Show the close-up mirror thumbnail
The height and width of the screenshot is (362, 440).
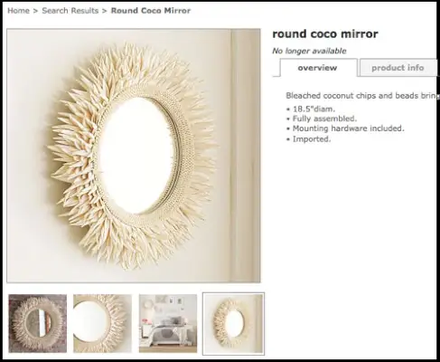pos(102,323)
